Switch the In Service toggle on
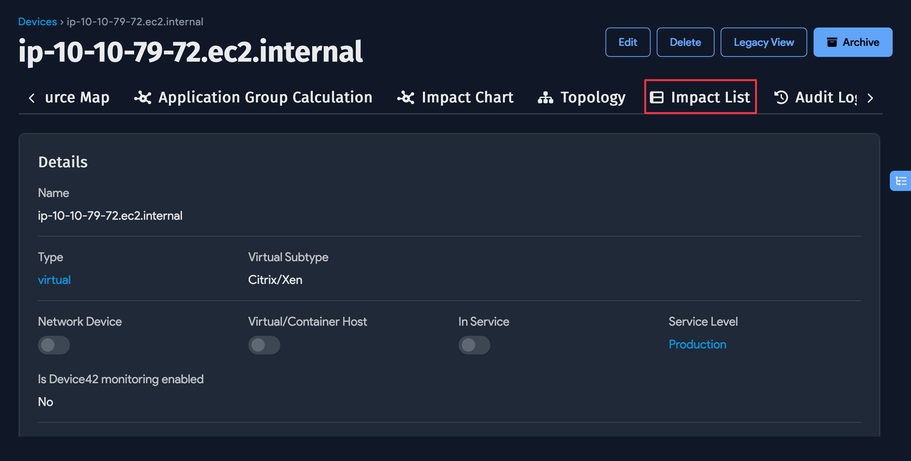 point(474,345)
